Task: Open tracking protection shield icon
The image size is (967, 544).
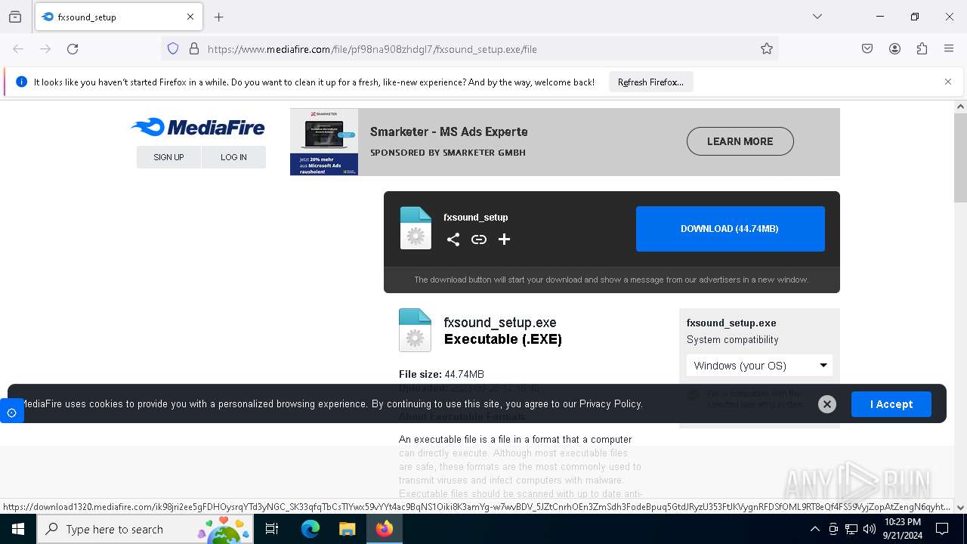Action: (x=173, y=49)
